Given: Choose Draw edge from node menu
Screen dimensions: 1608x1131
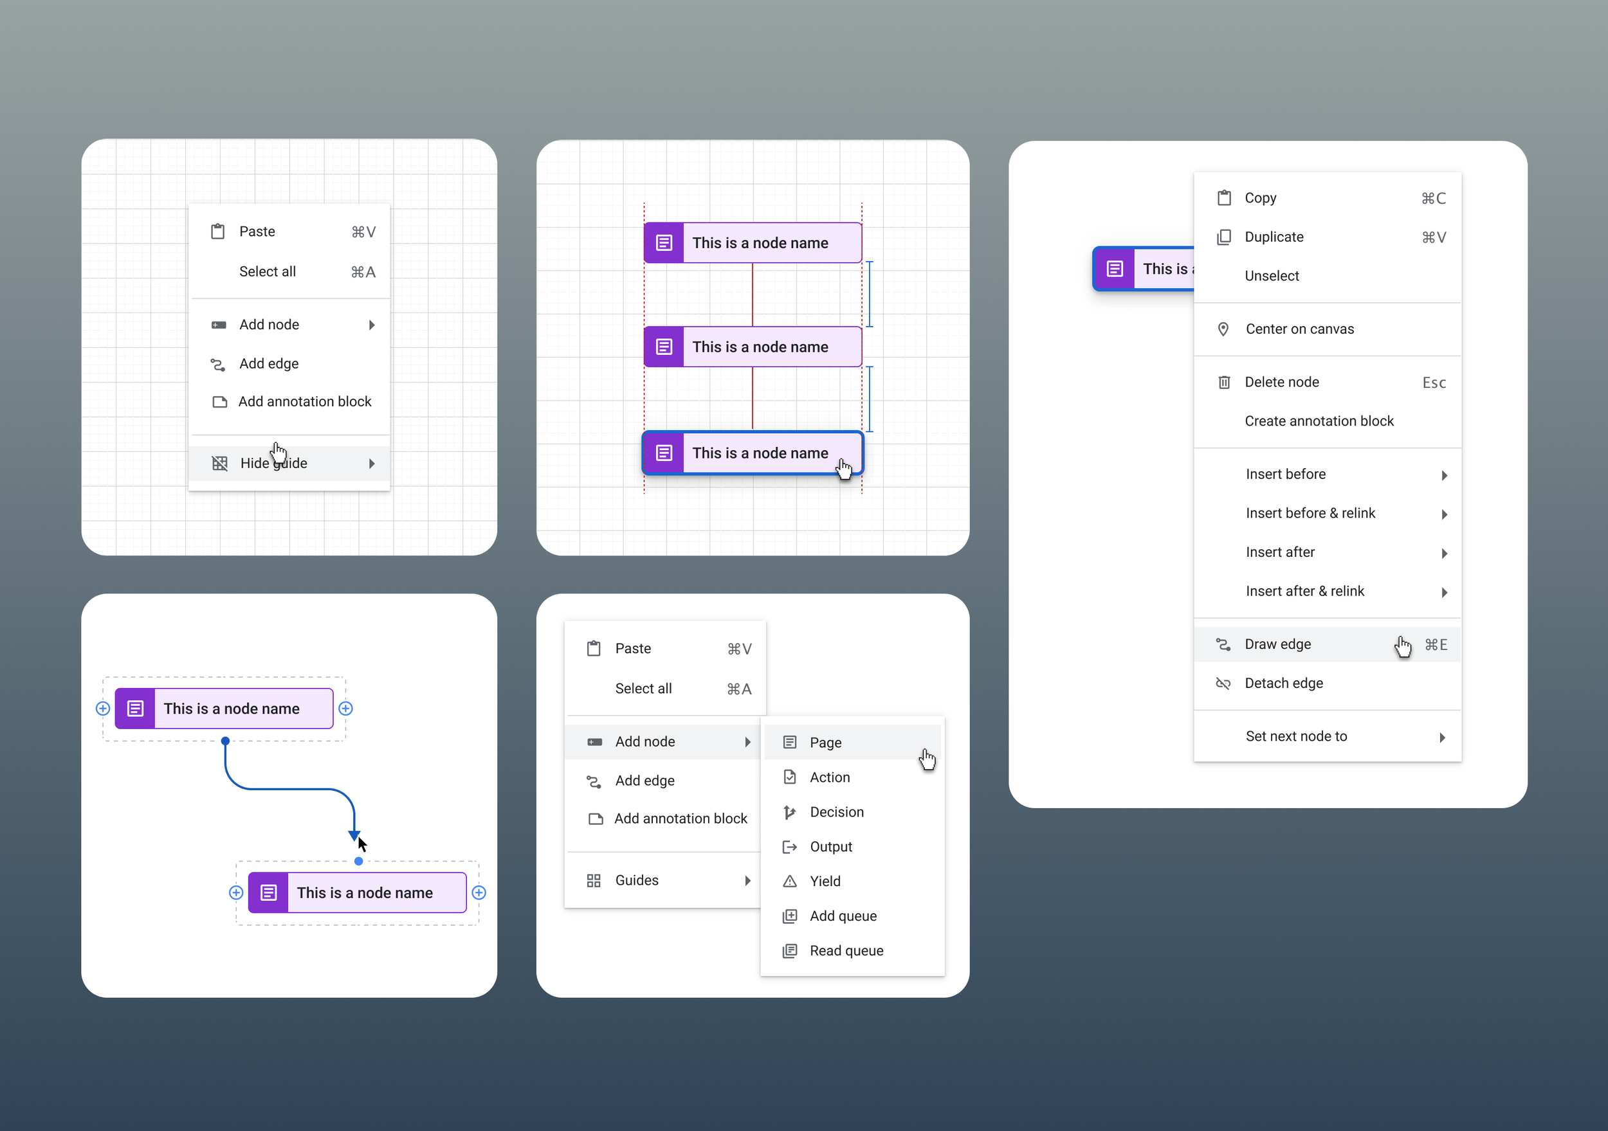Looking at the screenshot, I should pos(1277,644).
